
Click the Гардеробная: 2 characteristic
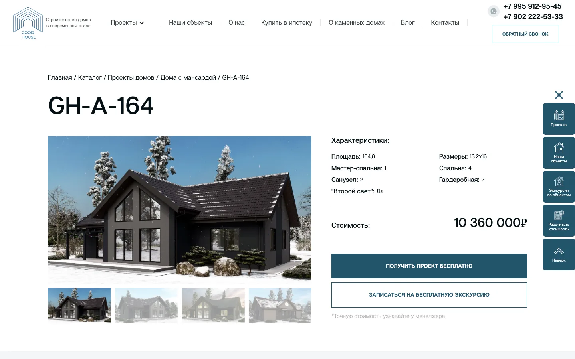(462, 179)
